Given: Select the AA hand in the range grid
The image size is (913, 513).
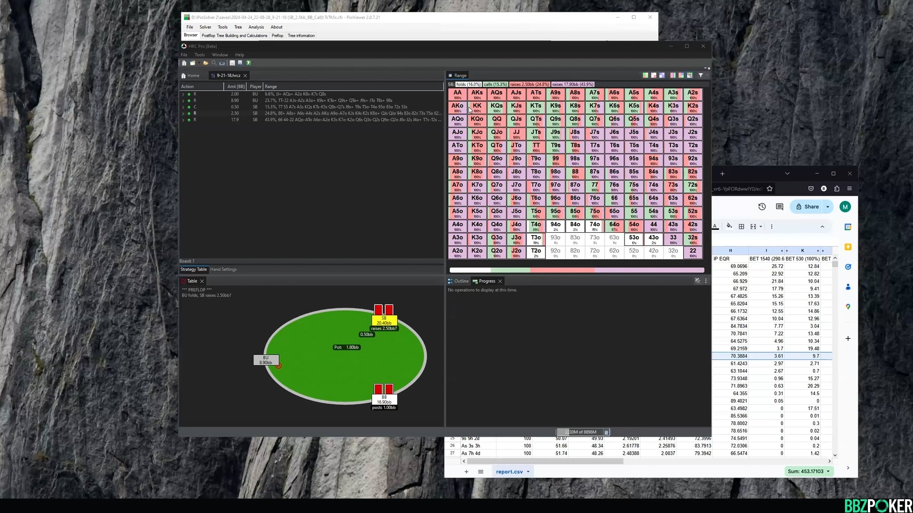Looking at the screenshot, I should (457, 94).
